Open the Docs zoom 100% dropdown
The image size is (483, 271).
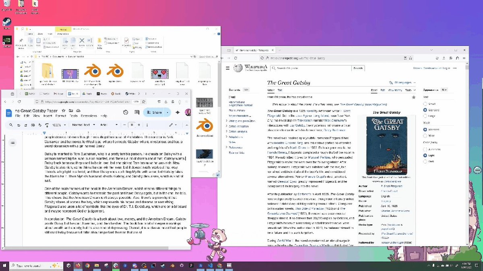coord(59,125)
